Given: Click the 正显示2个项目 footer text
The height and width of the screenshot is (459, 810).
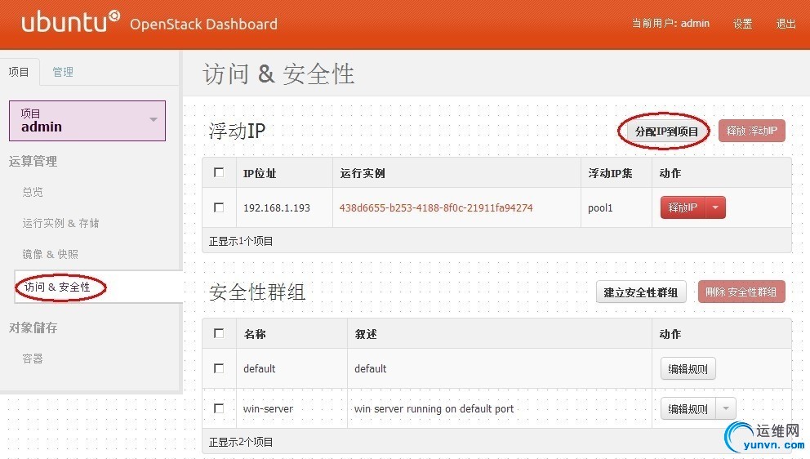Looking at the screenshot, I should pyautogui.click(x=241, y=442).
